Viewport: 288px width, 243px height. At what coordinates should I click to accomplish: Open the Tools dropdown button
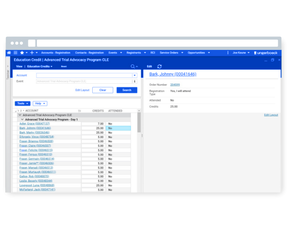(x=22, y=103)
